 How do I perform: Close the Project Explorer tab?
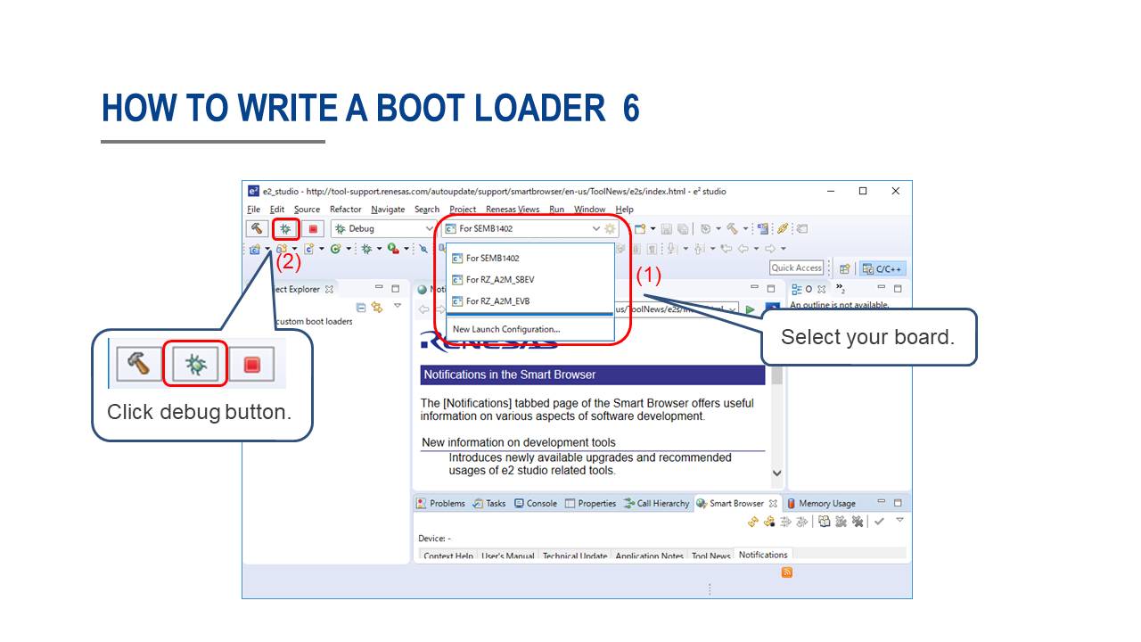click(x=329, y=289)
